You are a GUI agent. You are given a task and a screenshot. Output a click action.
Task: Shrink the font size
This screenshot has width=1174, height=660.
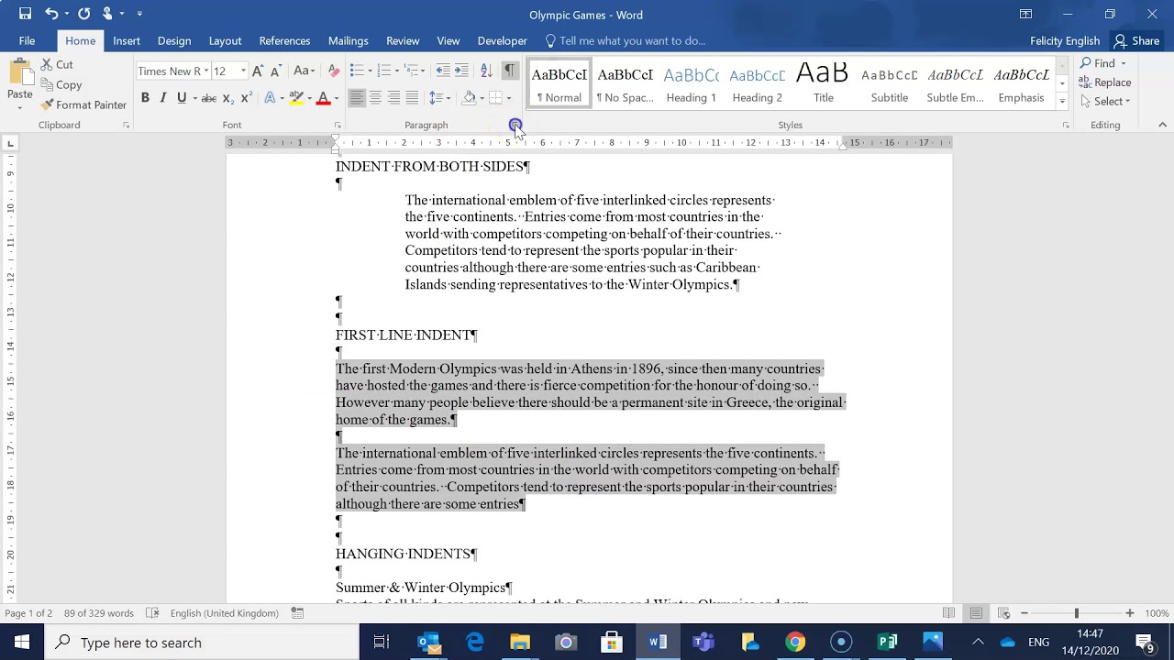tap(276, 71)
